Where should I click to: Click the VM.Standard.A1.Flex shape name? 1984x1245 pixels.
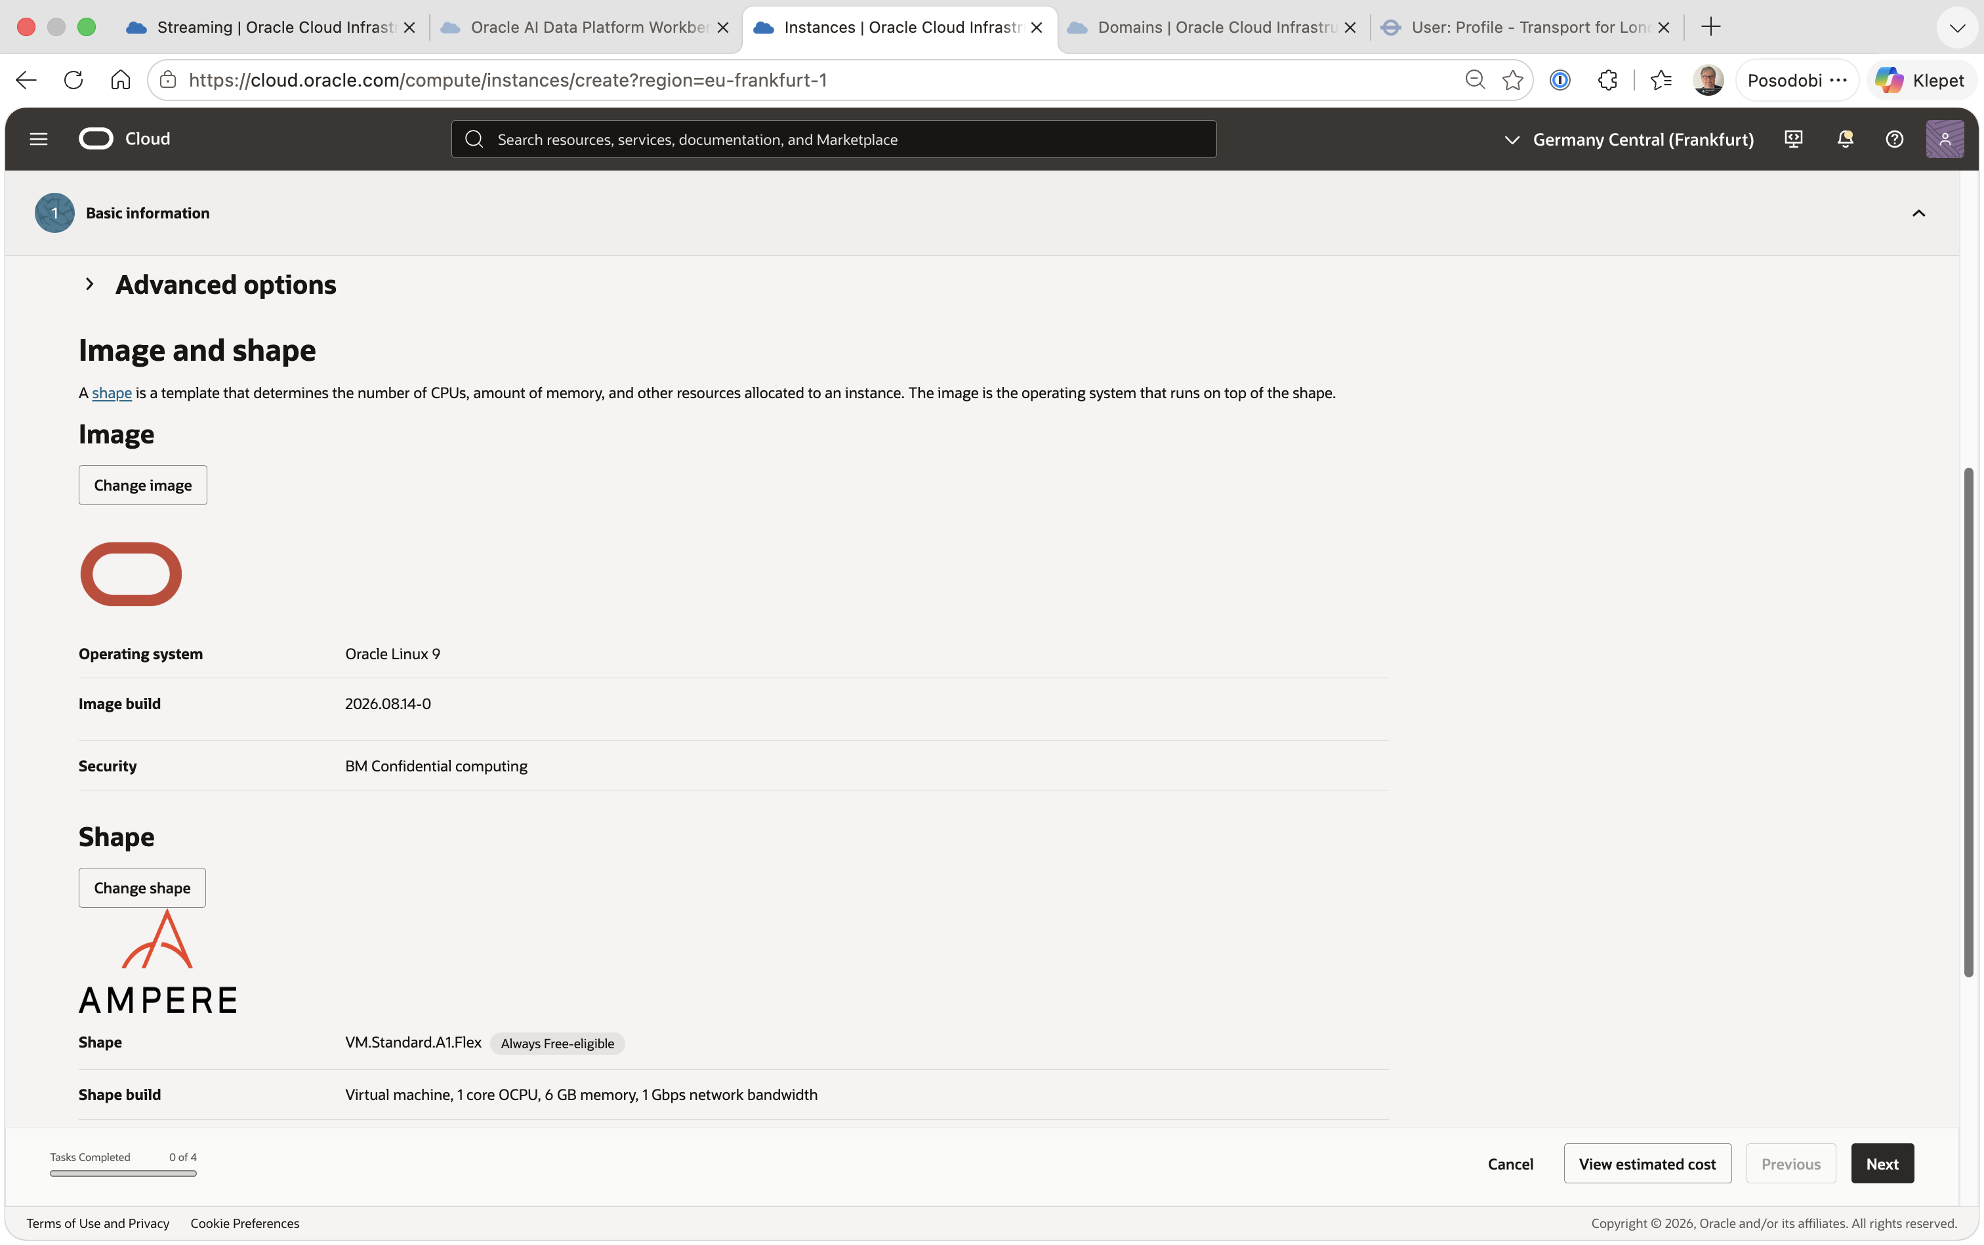click(x=413, y=1042)
